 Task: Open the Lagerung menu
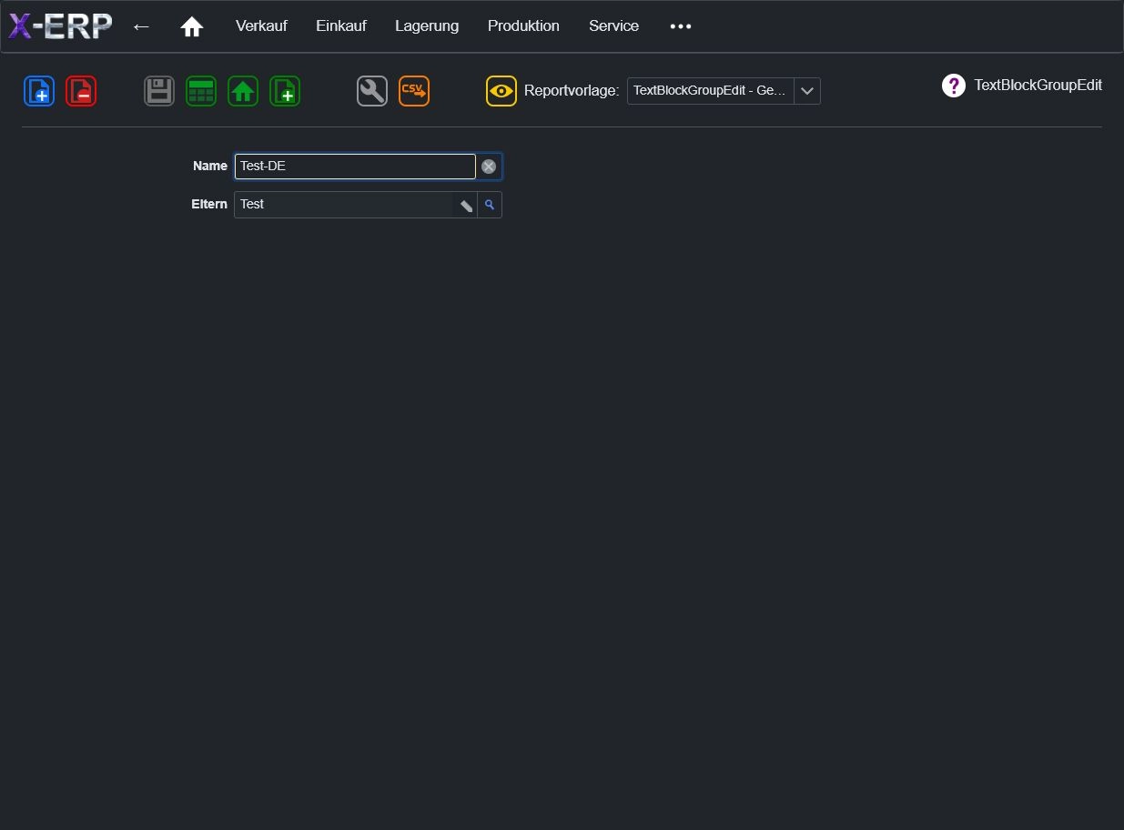427,25
